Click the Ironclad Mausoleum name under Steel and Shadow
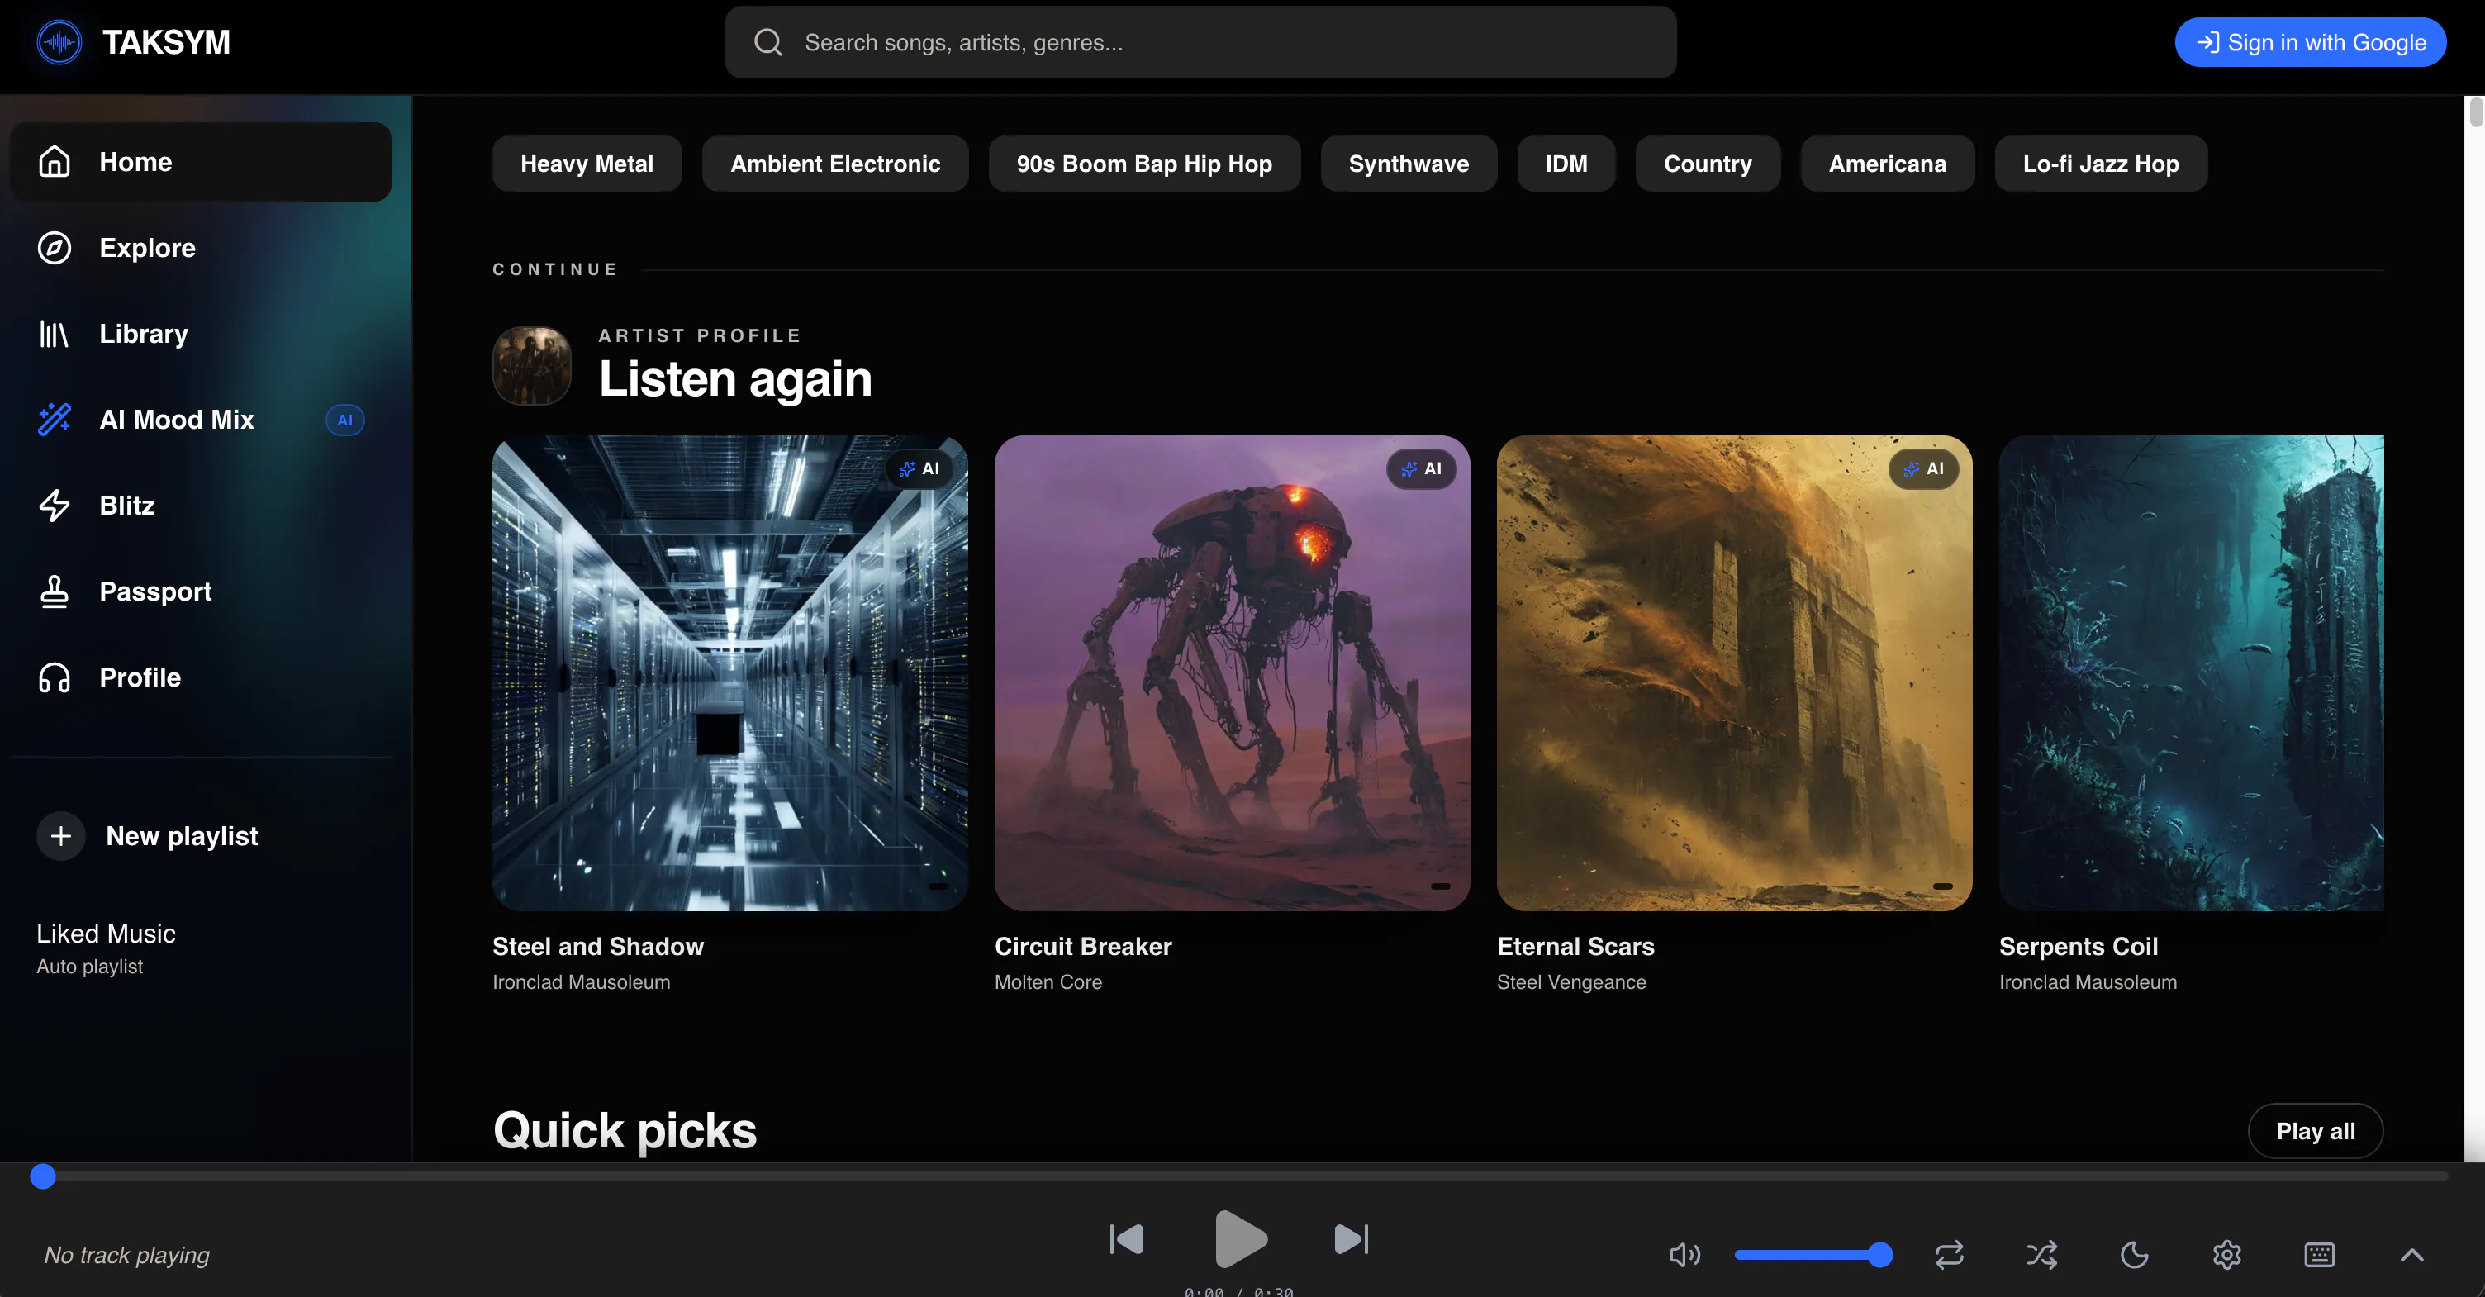 [x=581, y=981]
